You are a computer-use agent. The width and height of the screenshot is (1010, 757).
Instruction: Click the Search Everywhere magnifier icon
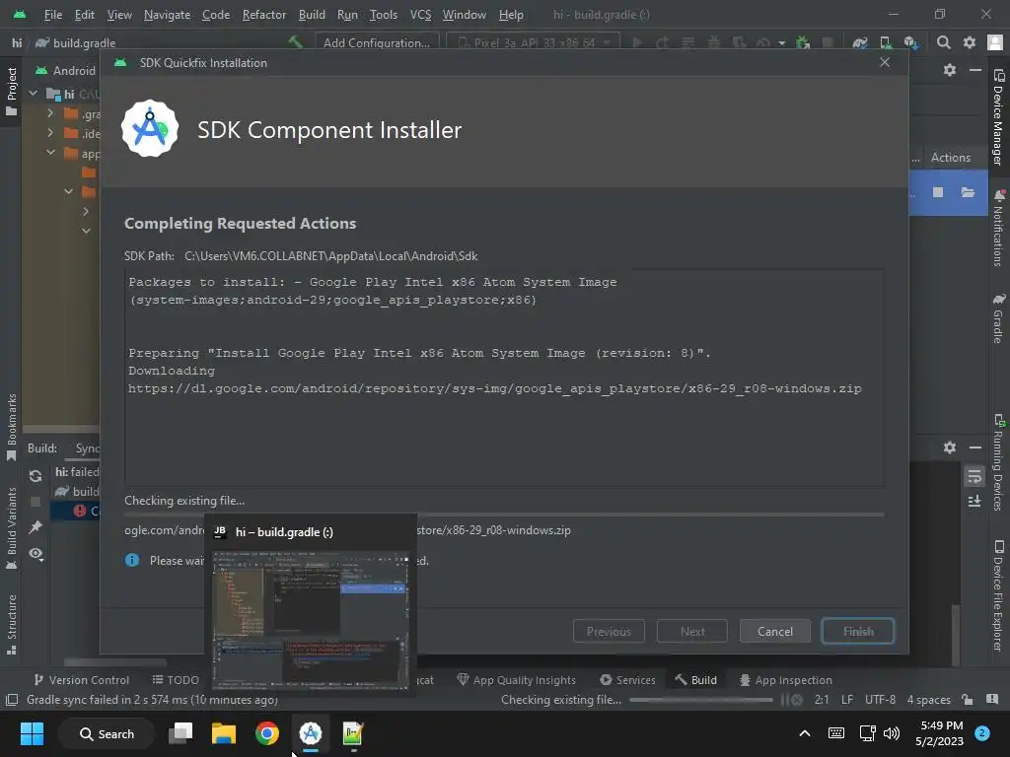943,42
